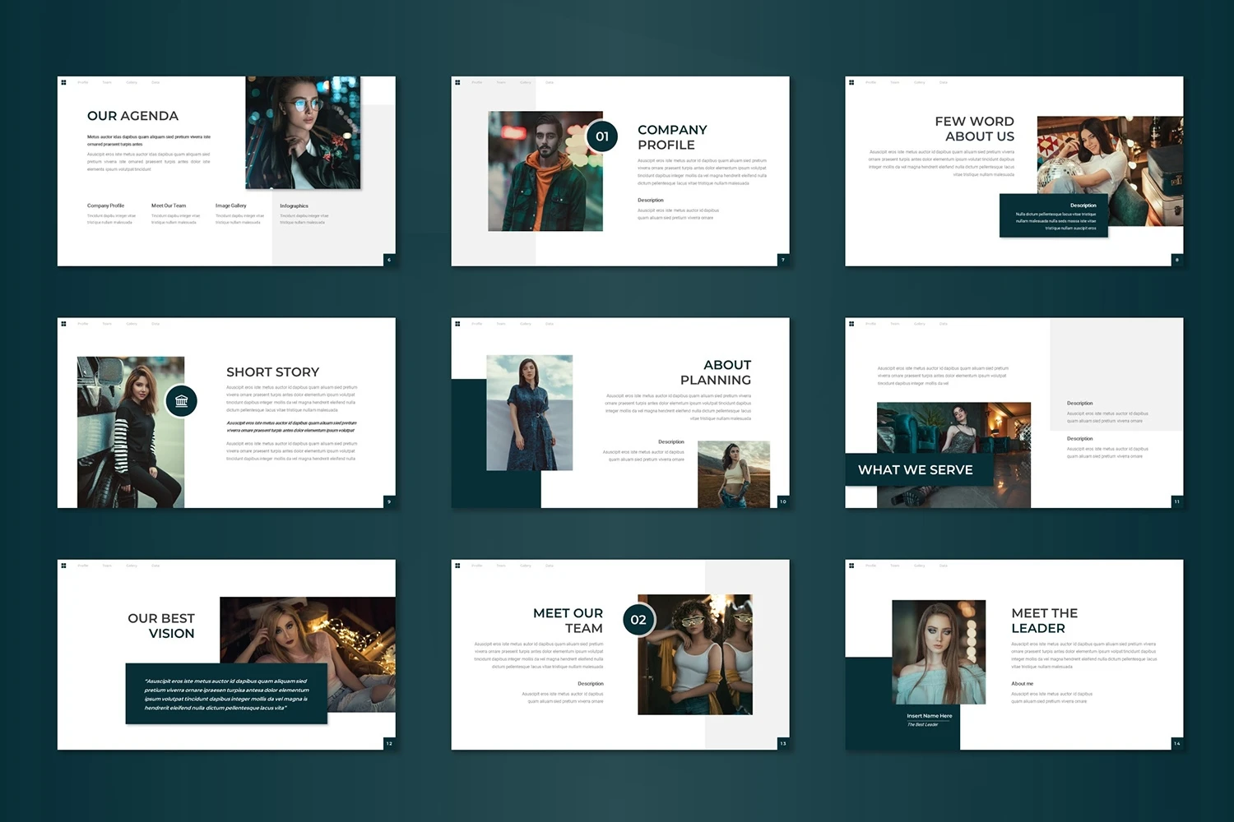
Task: Select Team nav item on Short Story slide
Action: 107,324
